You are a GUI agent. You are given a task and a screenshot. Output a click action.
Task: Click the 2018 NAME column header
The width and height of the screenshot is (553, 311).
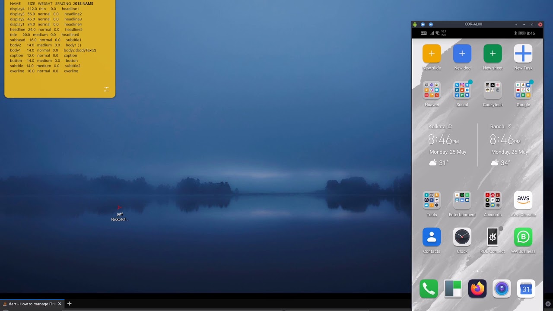83,3
